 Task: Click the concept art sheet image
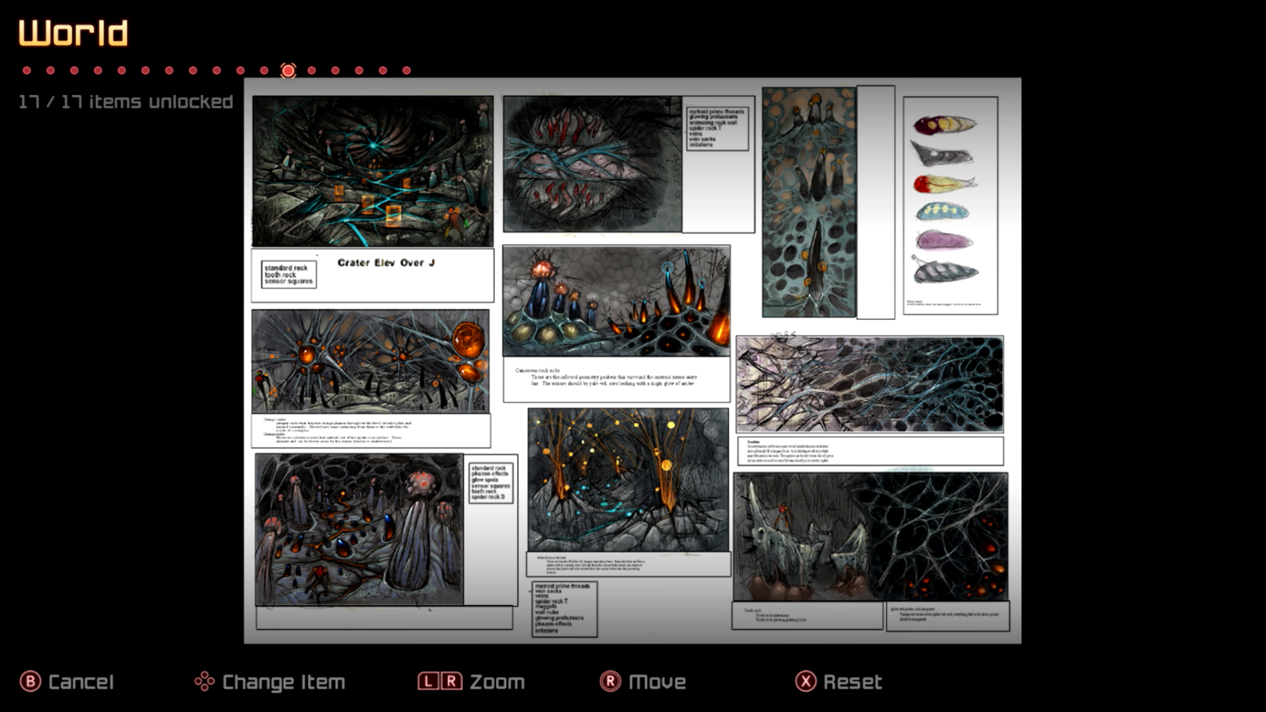tap(632, 361)
